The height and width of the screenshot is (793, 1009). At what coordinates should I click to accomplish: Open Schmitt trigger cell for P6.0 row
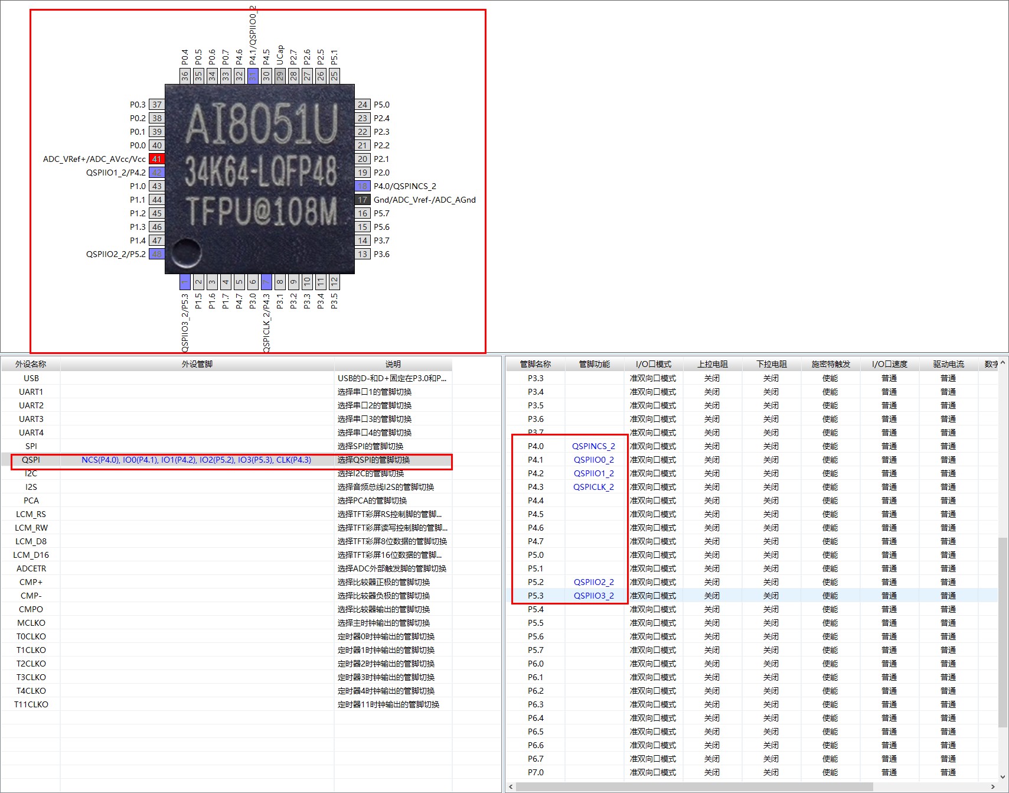click(831, 664)
